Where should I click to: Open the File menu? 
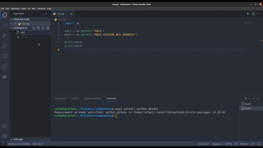coord(2,9)
